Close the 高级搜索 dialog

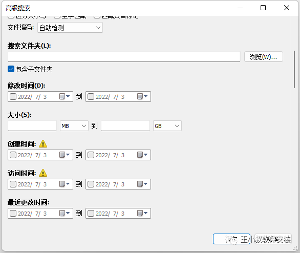click(x=286, y=8)
